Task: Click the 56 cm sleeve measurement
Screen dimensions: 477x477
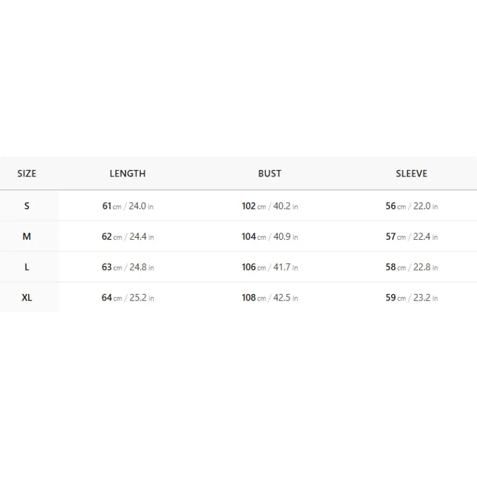Action: click(396, 206)
